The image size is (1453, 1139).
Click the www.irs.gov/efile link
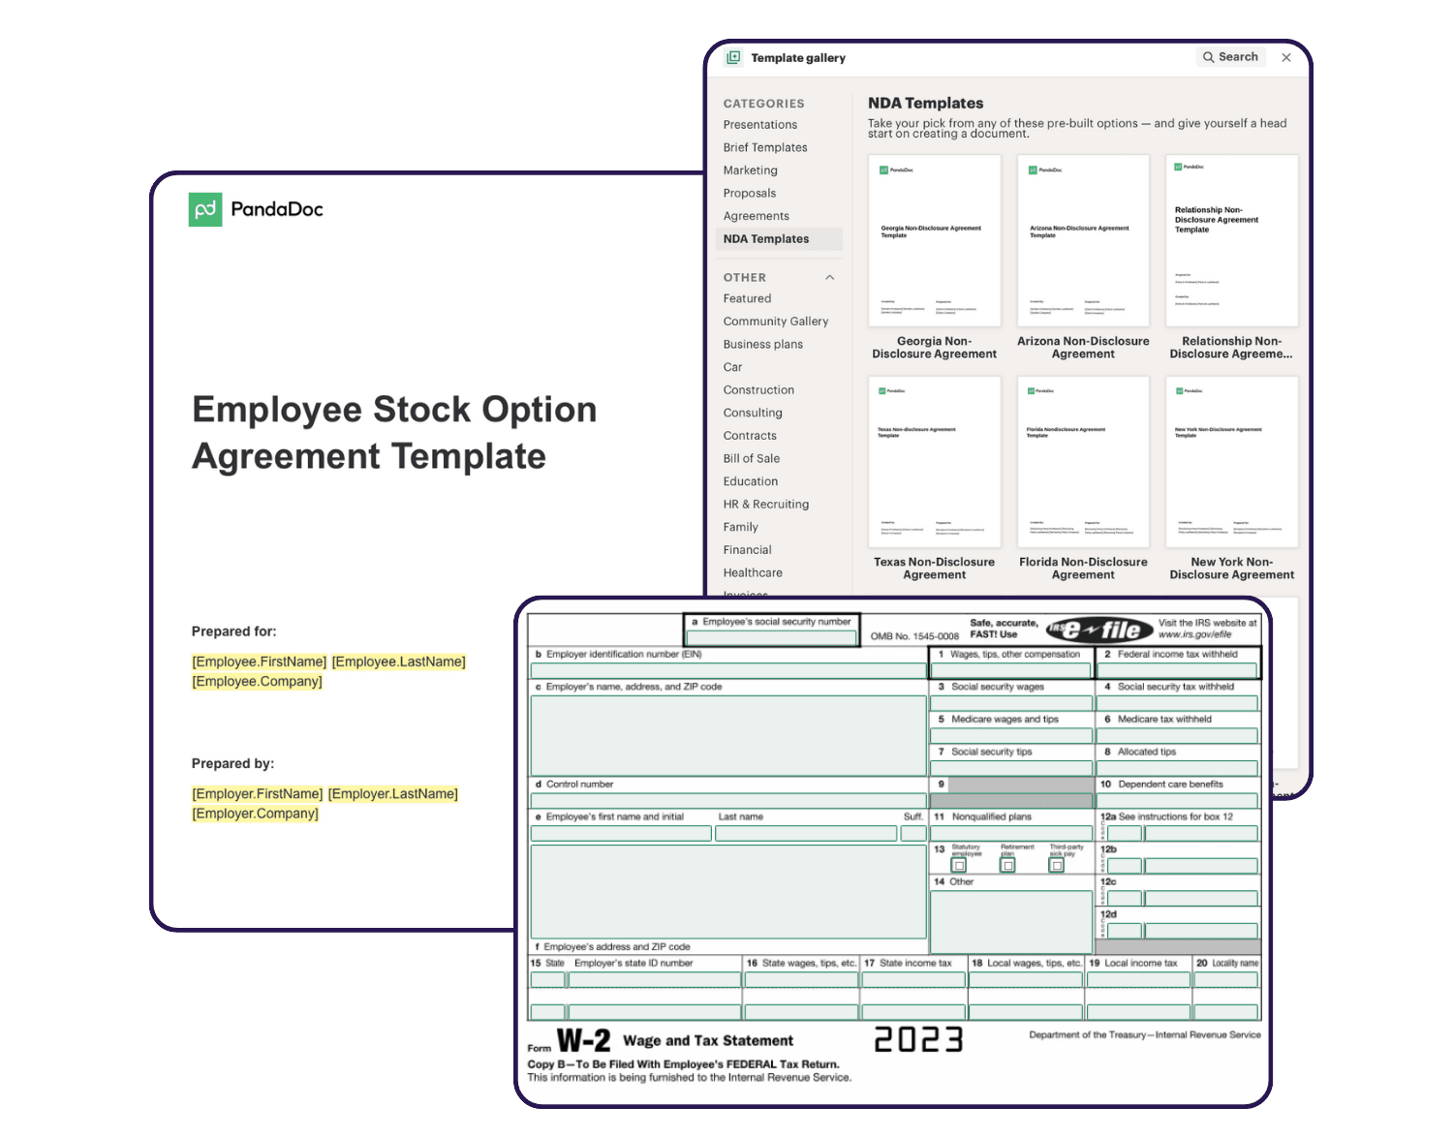coord(1195,635)
